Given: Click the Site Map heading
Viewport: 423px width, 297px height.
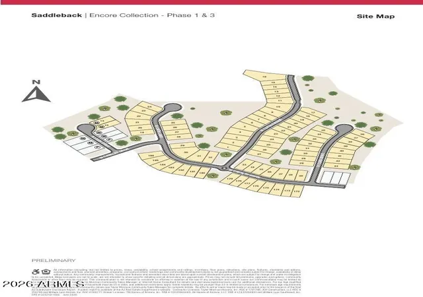Looking at the screenshot, I should (x=375, y=16).
